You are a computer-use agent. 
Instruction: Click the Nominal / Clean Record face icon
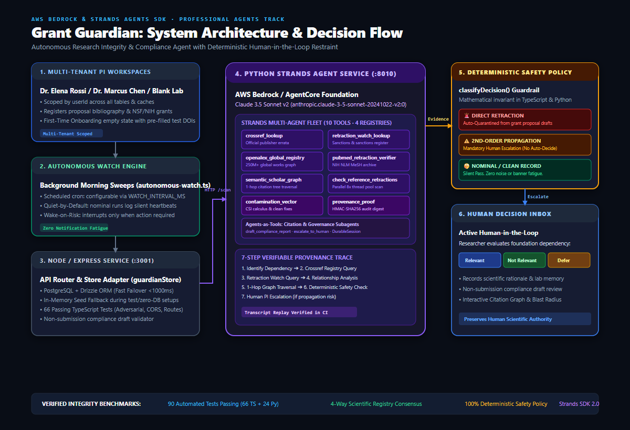click(x=466, y=166)
